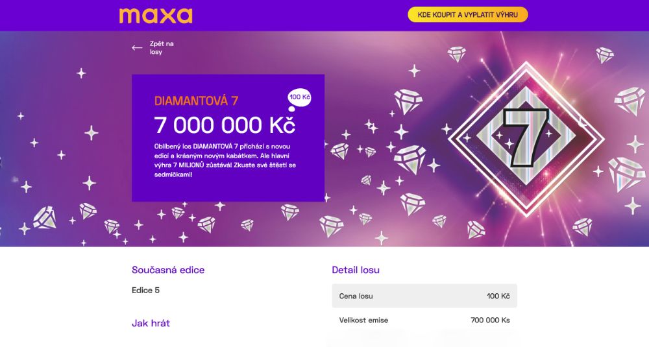Click the large diamond 7 emblem
Viewport: 649px width, 347px height.
(524, 136)
